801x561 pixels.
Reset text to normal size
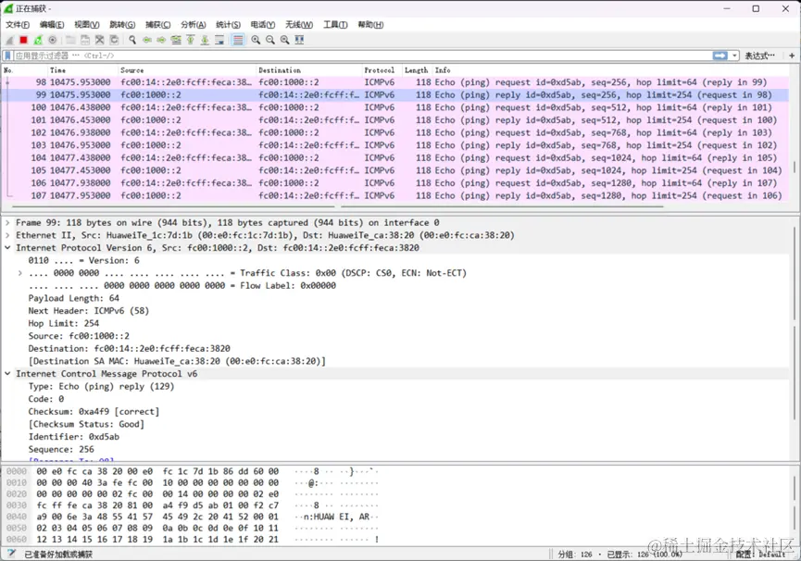[285, 40]
